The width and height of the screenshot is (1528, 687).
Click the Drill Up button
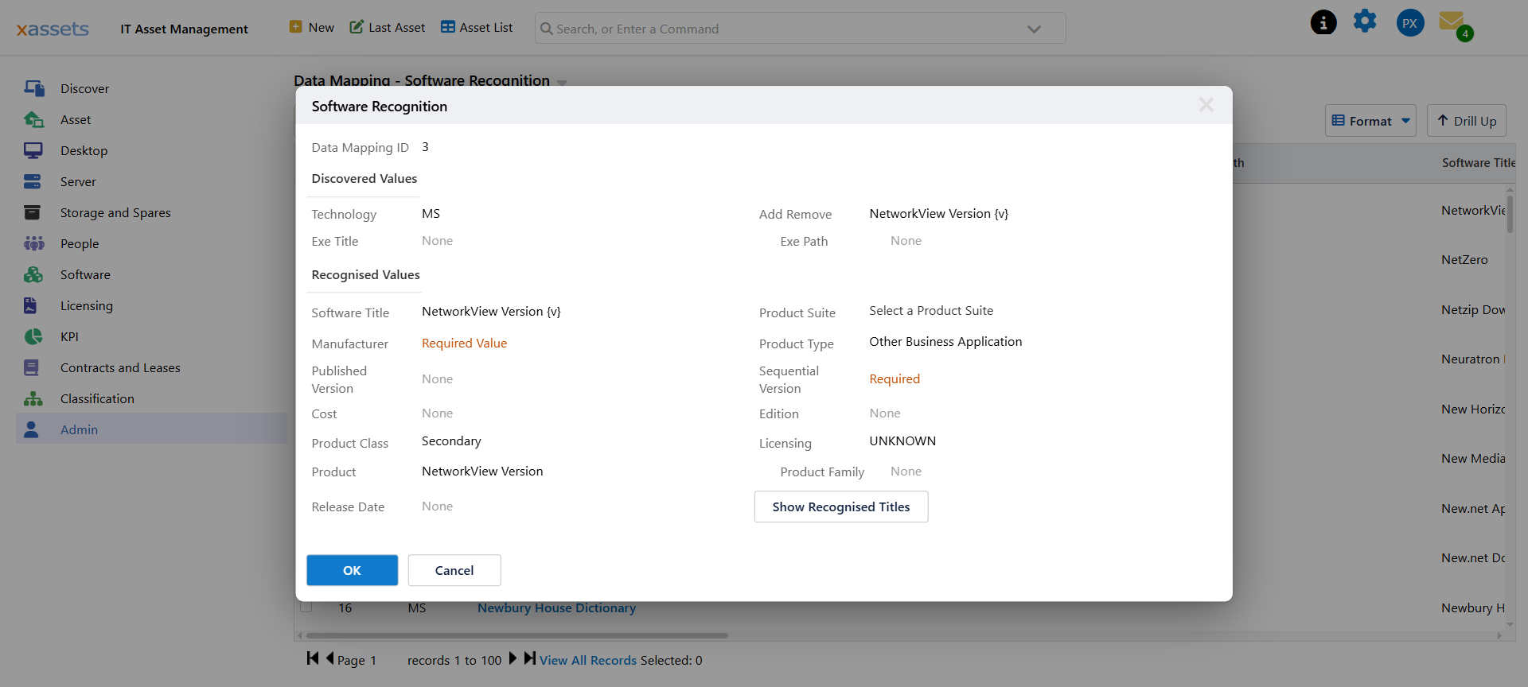[1466, 121]
